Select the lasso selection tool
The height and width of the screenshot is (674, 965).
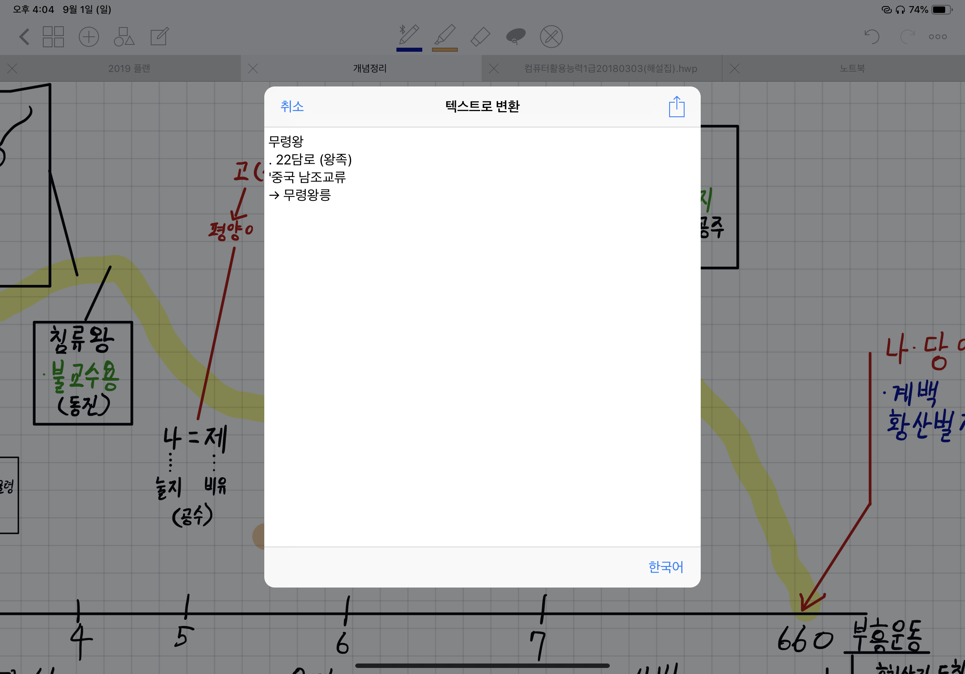(516, 36)
